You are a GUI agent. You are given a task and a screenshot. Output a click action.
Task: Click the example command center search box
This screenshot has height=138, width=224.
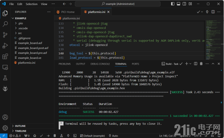[118, 4]
